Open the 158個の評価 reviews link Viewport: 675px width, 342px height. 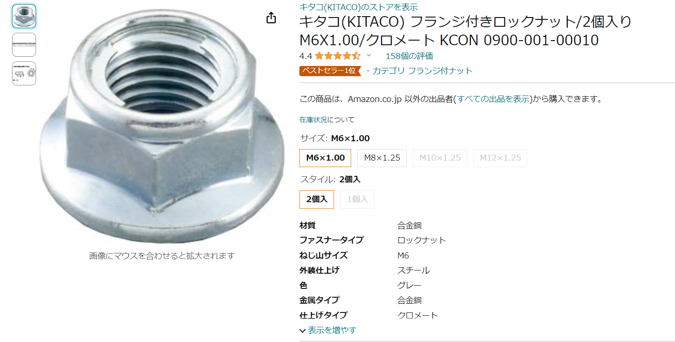pos(409,56)
